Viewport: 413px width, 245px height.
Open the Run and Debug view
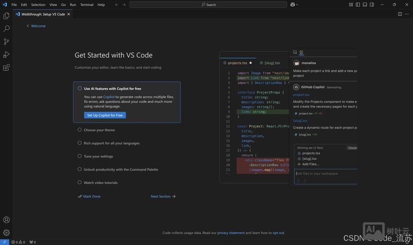pos(6,55)
